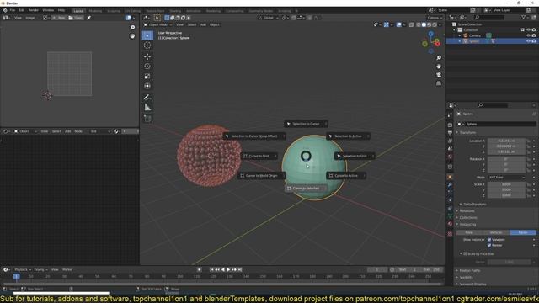Activate the Transform tool in the viewport toolbar
539x303 pixels.
point(147,86)
